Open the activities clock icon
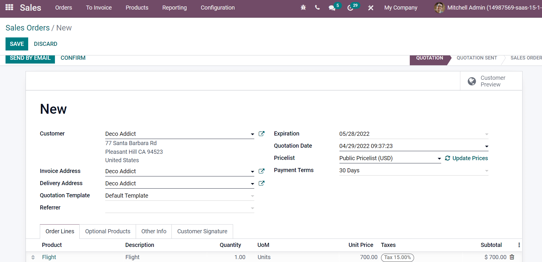Screen dimensions: 542x262 point(350,8)
